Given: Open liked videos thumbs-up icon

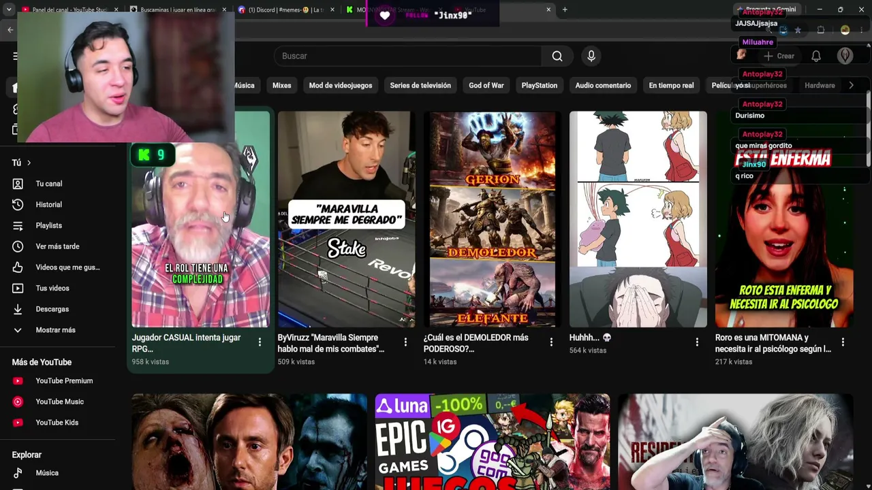Looking at the screenshot, I should click(x=18, y=267).
